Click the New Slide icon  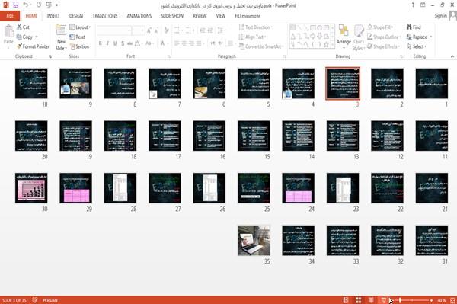click(x=61, y=31)
